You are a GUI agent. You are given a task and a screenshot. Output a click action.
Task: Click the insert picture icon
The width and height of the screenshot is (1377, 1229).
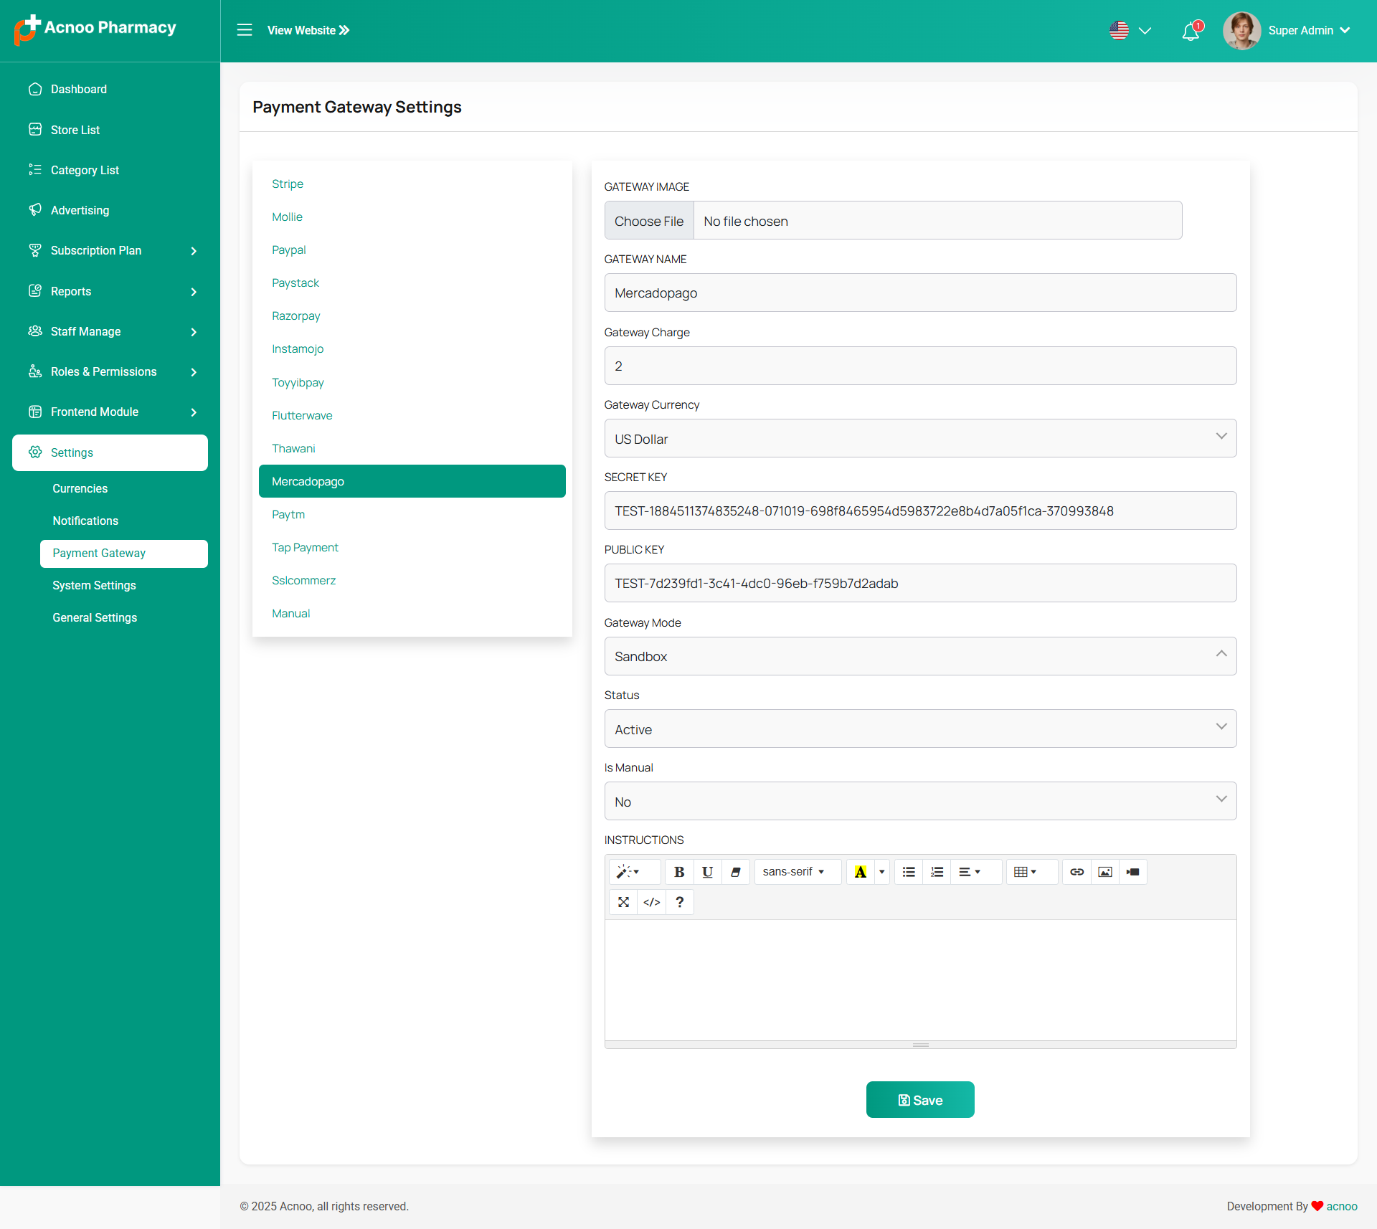point(1104,872)
